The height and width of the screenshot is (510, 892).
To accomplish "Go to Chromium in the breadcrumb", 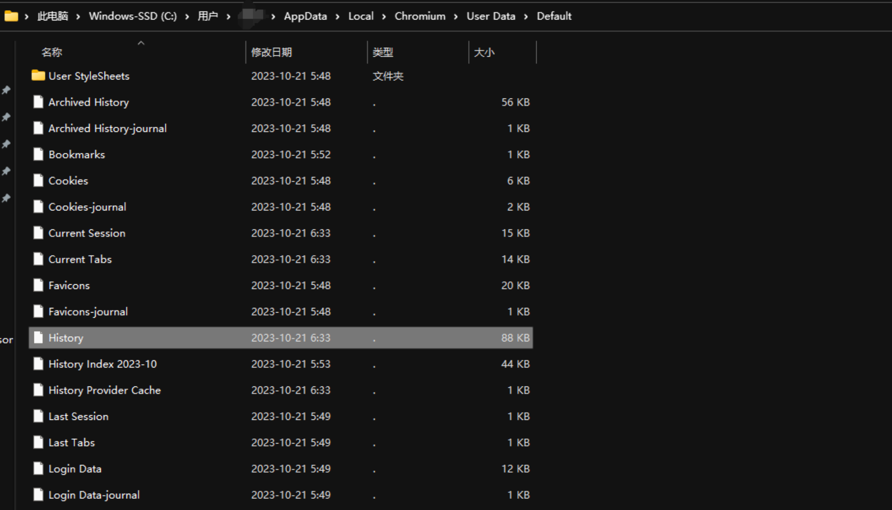I will point(420,16).
